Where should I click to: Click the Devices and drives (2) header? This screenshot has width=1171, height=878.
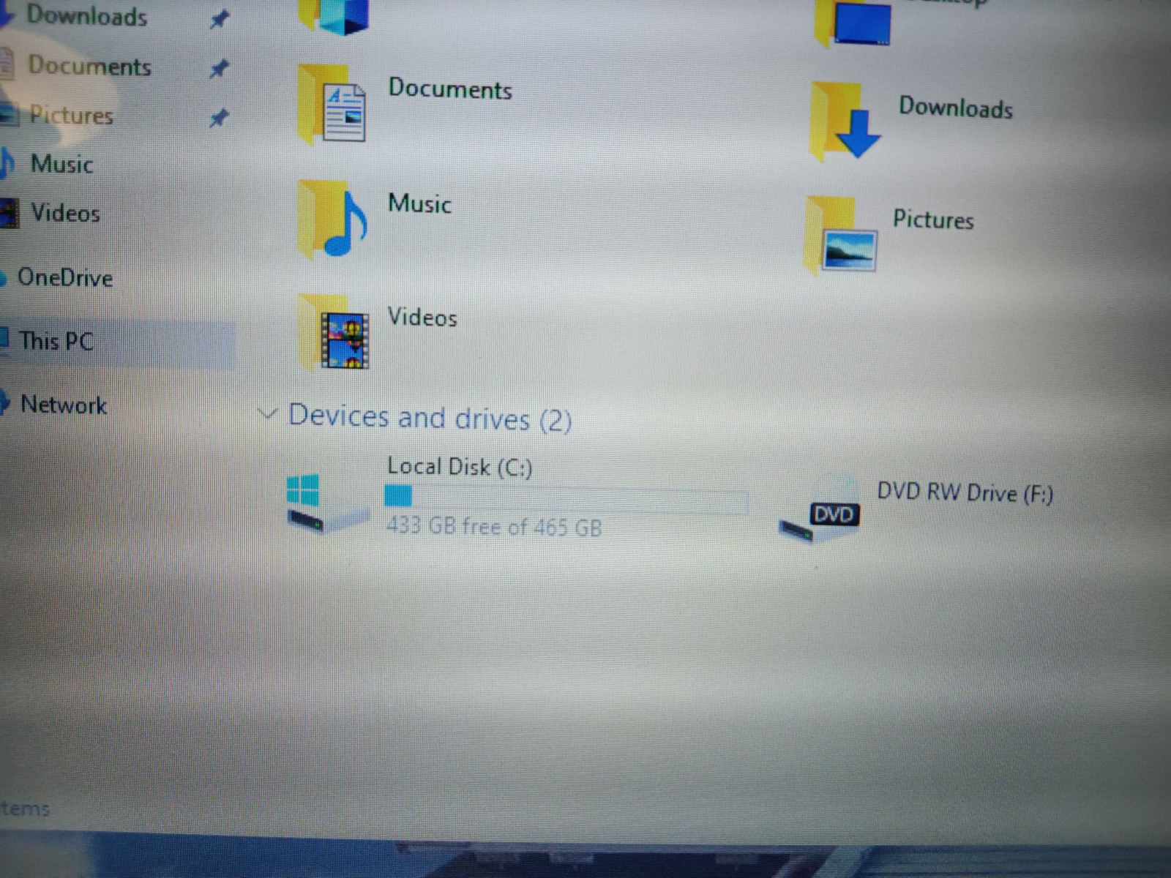pyautogui.click(x=430, y=418)
